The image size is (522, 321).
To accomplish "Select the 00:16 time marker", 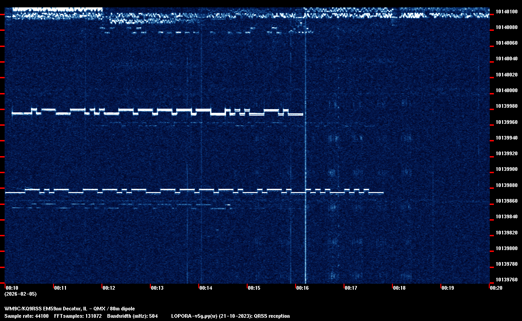I will pyautogui.click(x=303, y=288).
